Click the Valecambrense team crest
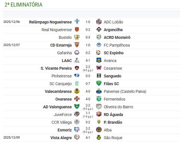This screenshot has width=180, height=146. pyautogui.click(x=77, y=91)
